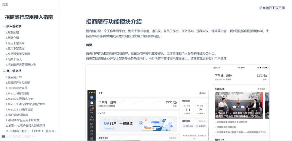Open 12.PC客户端全局插件API entry
Screen dimensions: 292x141
tap(21, 136)
